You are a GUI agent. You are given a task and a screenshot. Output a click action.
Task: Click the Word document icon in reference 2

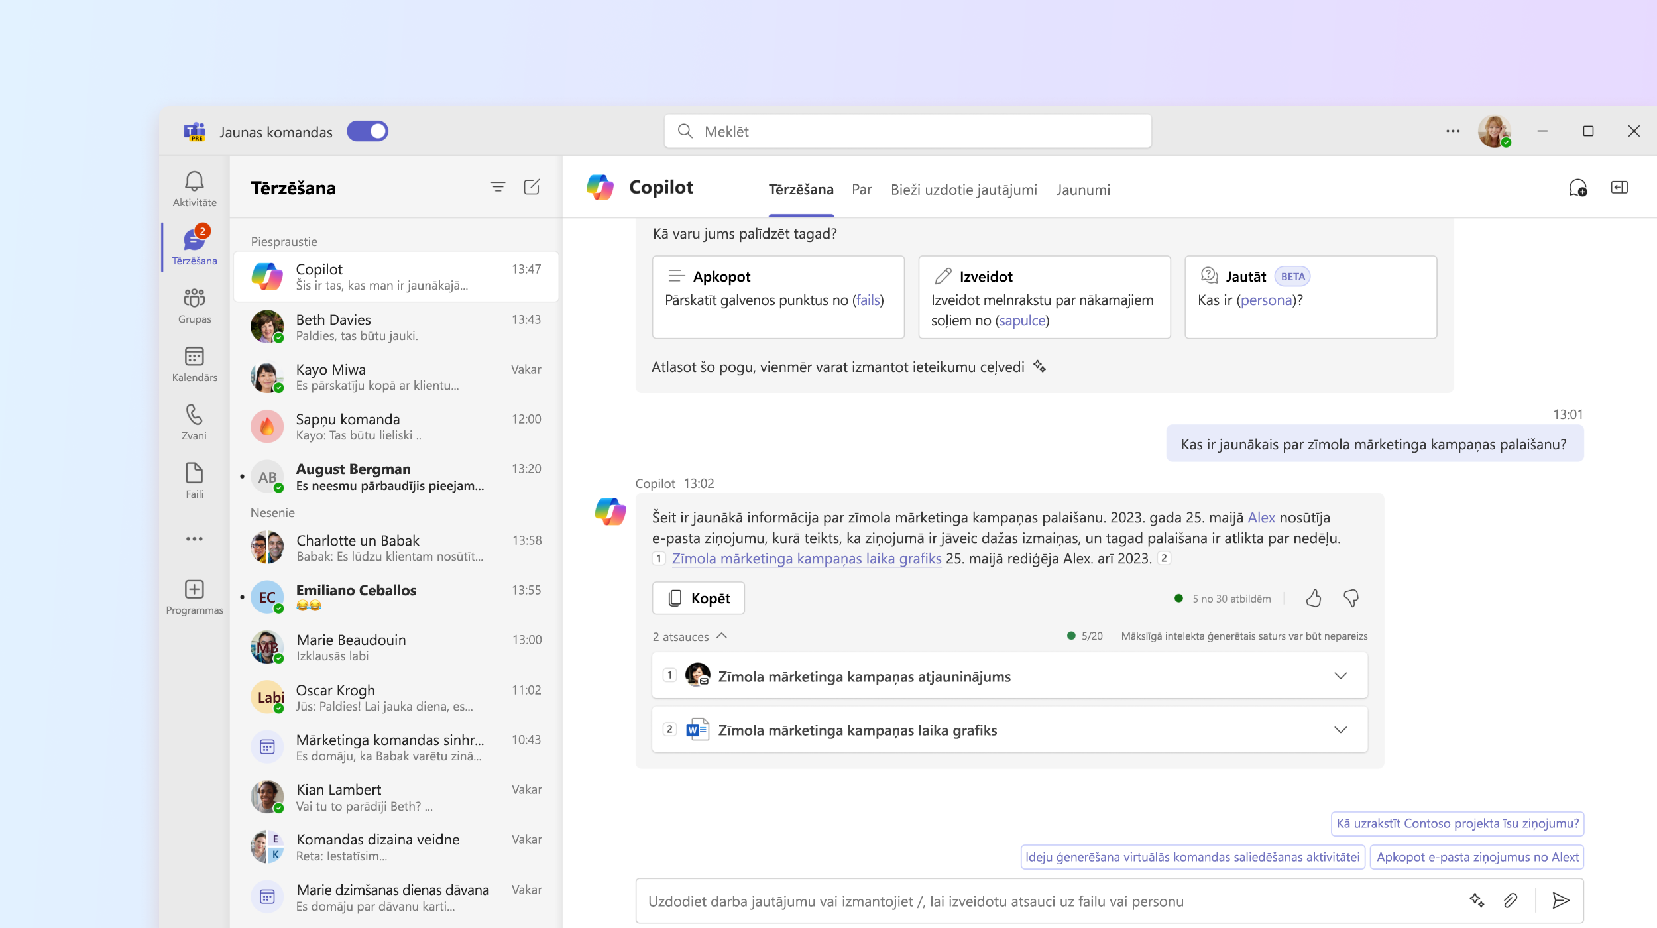(x=697, y=730)
